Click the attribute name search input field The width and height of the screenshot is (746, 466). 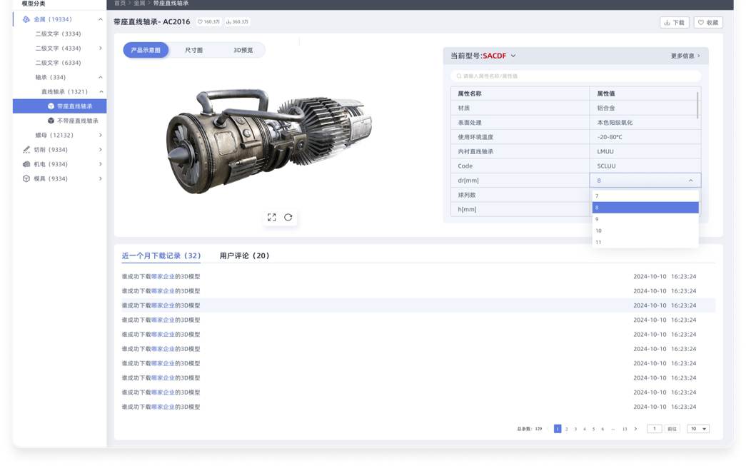[575, 76]
